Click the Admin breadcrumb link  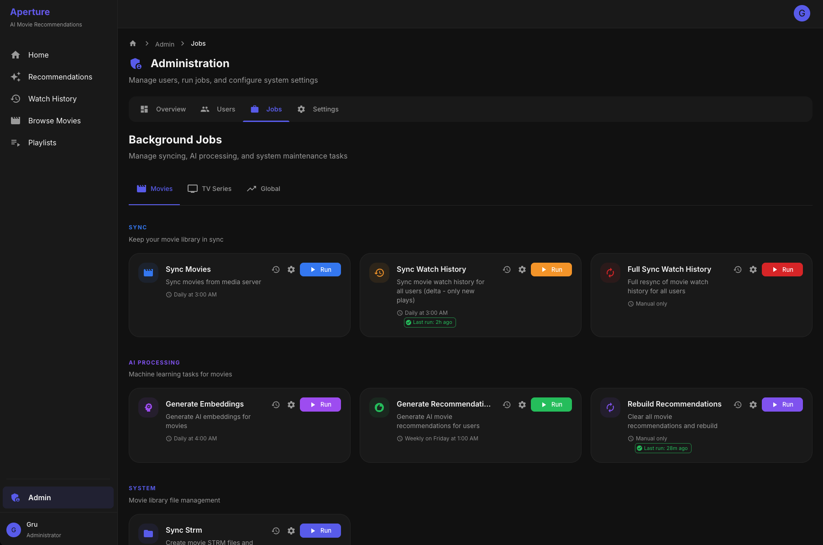coord(165,44)
